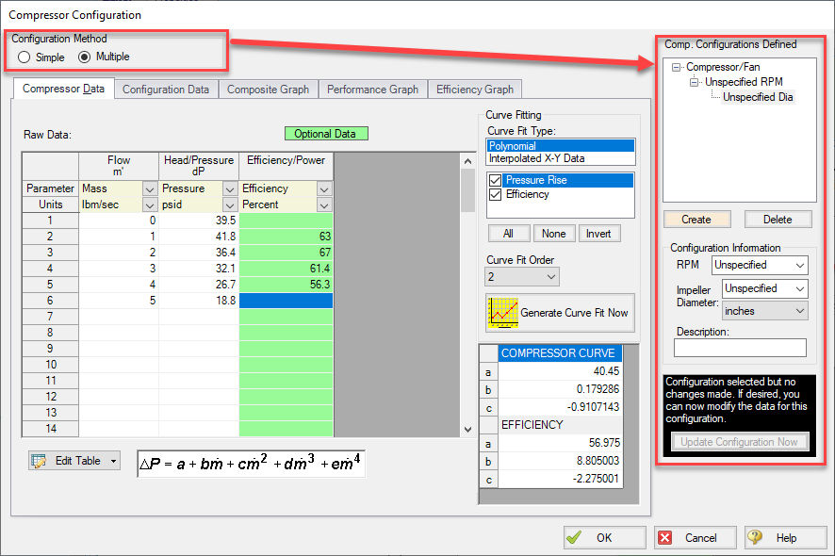This screenshot has width=835, height=556.
Task: Switch to the Configuration Data tab
Action: tap(166, 90)
